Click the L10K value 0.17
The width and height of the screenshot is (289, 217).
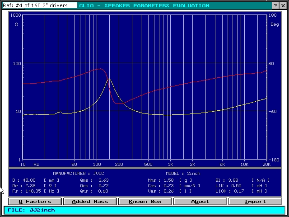click(x=239, y=191)
